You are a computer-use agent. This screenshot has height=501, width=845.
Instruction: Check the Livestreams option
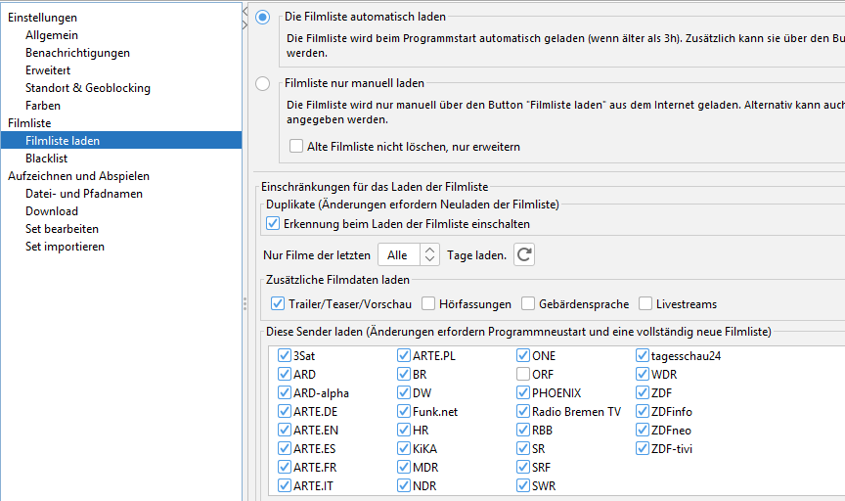(x=645, y=304)
